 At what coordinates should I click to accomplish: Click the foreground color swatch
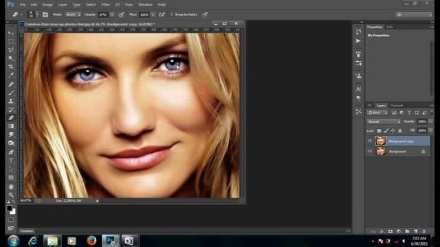(x=9, y=208)
